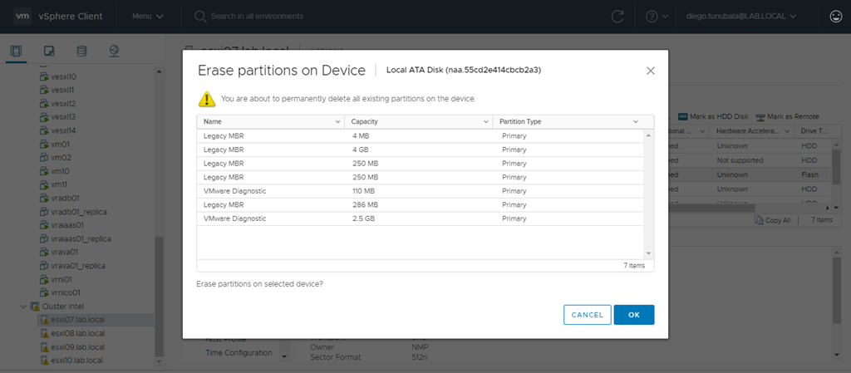Open the Partition Type column dropdown

pos(636,121)
